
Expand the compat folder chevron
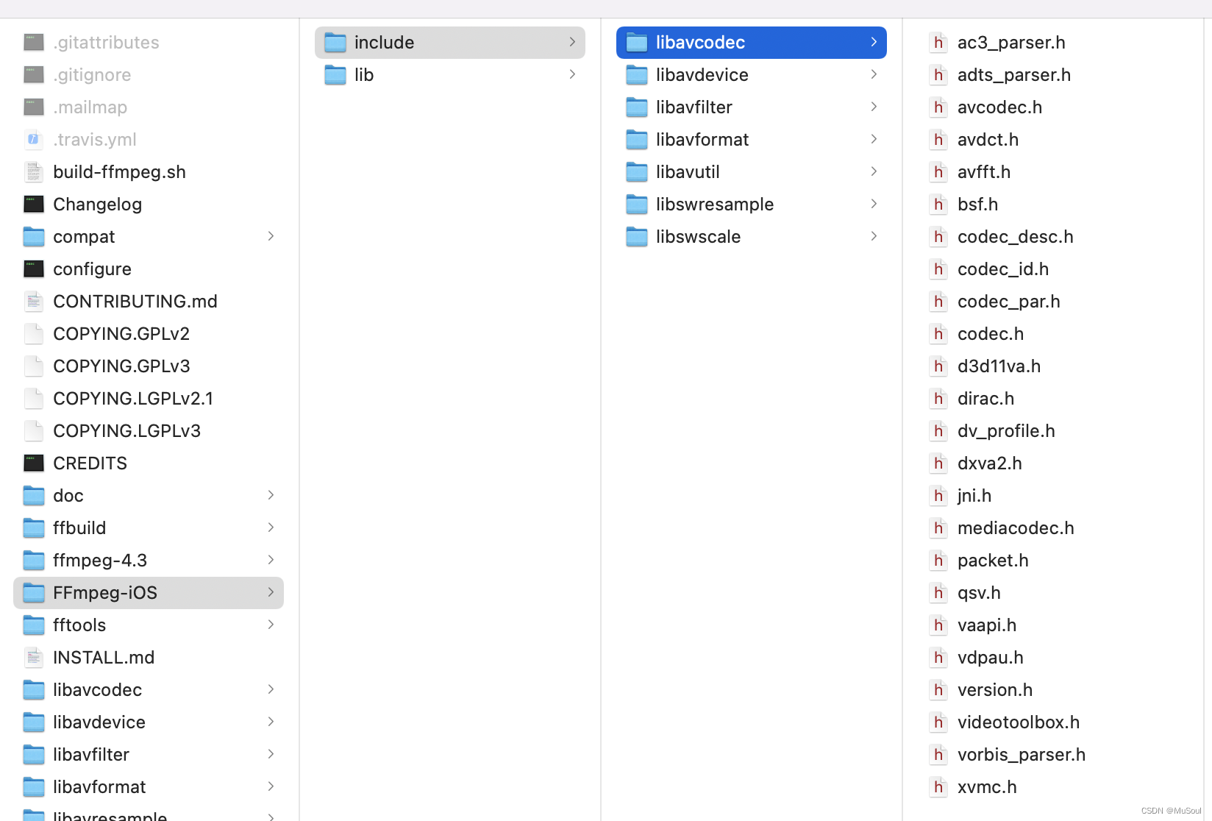(x=271, y=236)
